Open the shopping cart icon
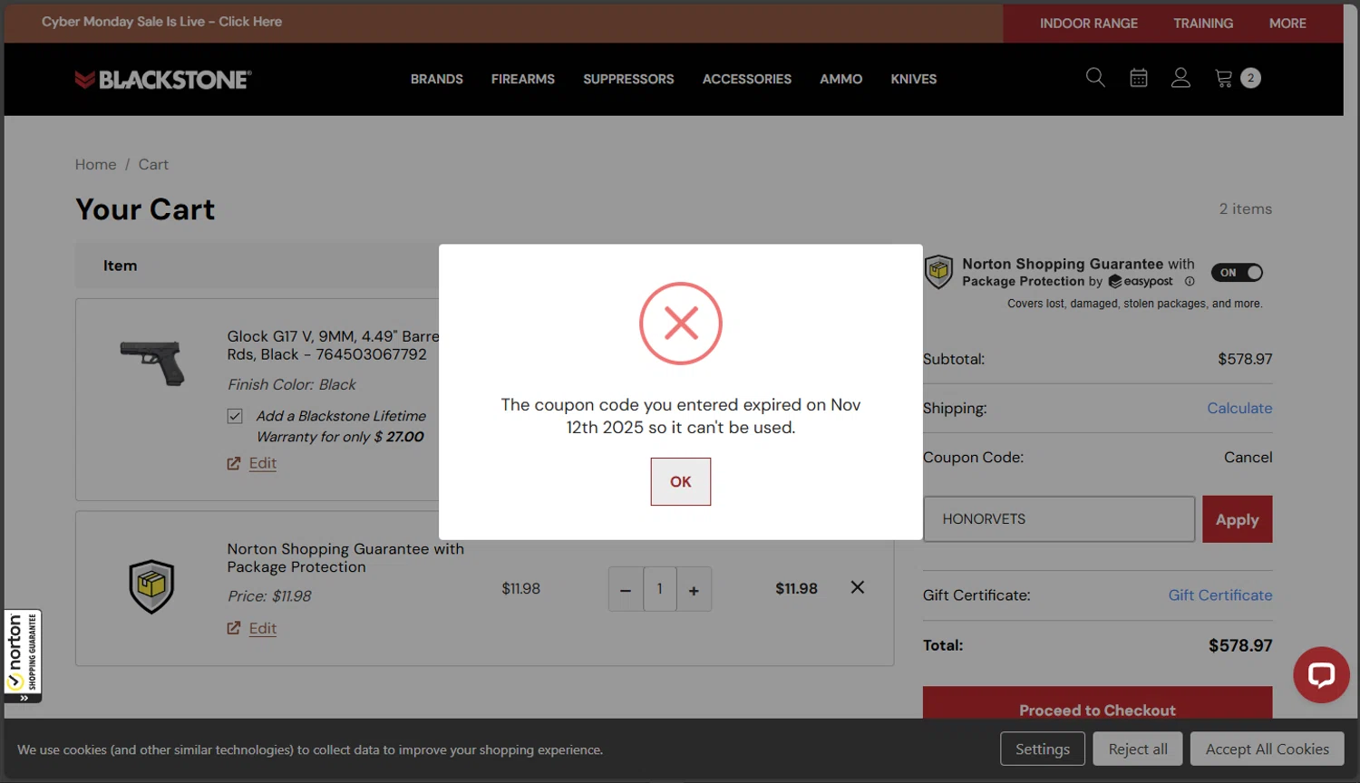This screenshot has height=783, width=1360. pyautogui.click(x=1224, y=79)
